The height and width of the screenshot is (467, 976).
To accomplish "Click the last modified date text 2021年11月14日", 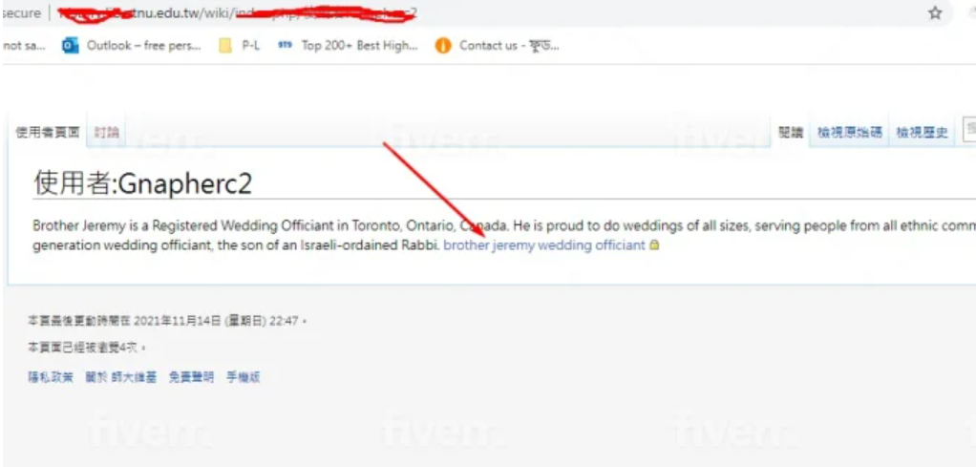I will coord(178,321).
